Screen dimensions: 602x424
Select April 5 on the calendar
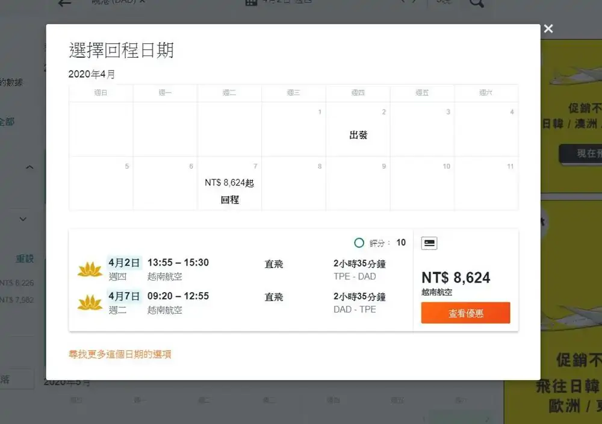[x=101, y=184]
